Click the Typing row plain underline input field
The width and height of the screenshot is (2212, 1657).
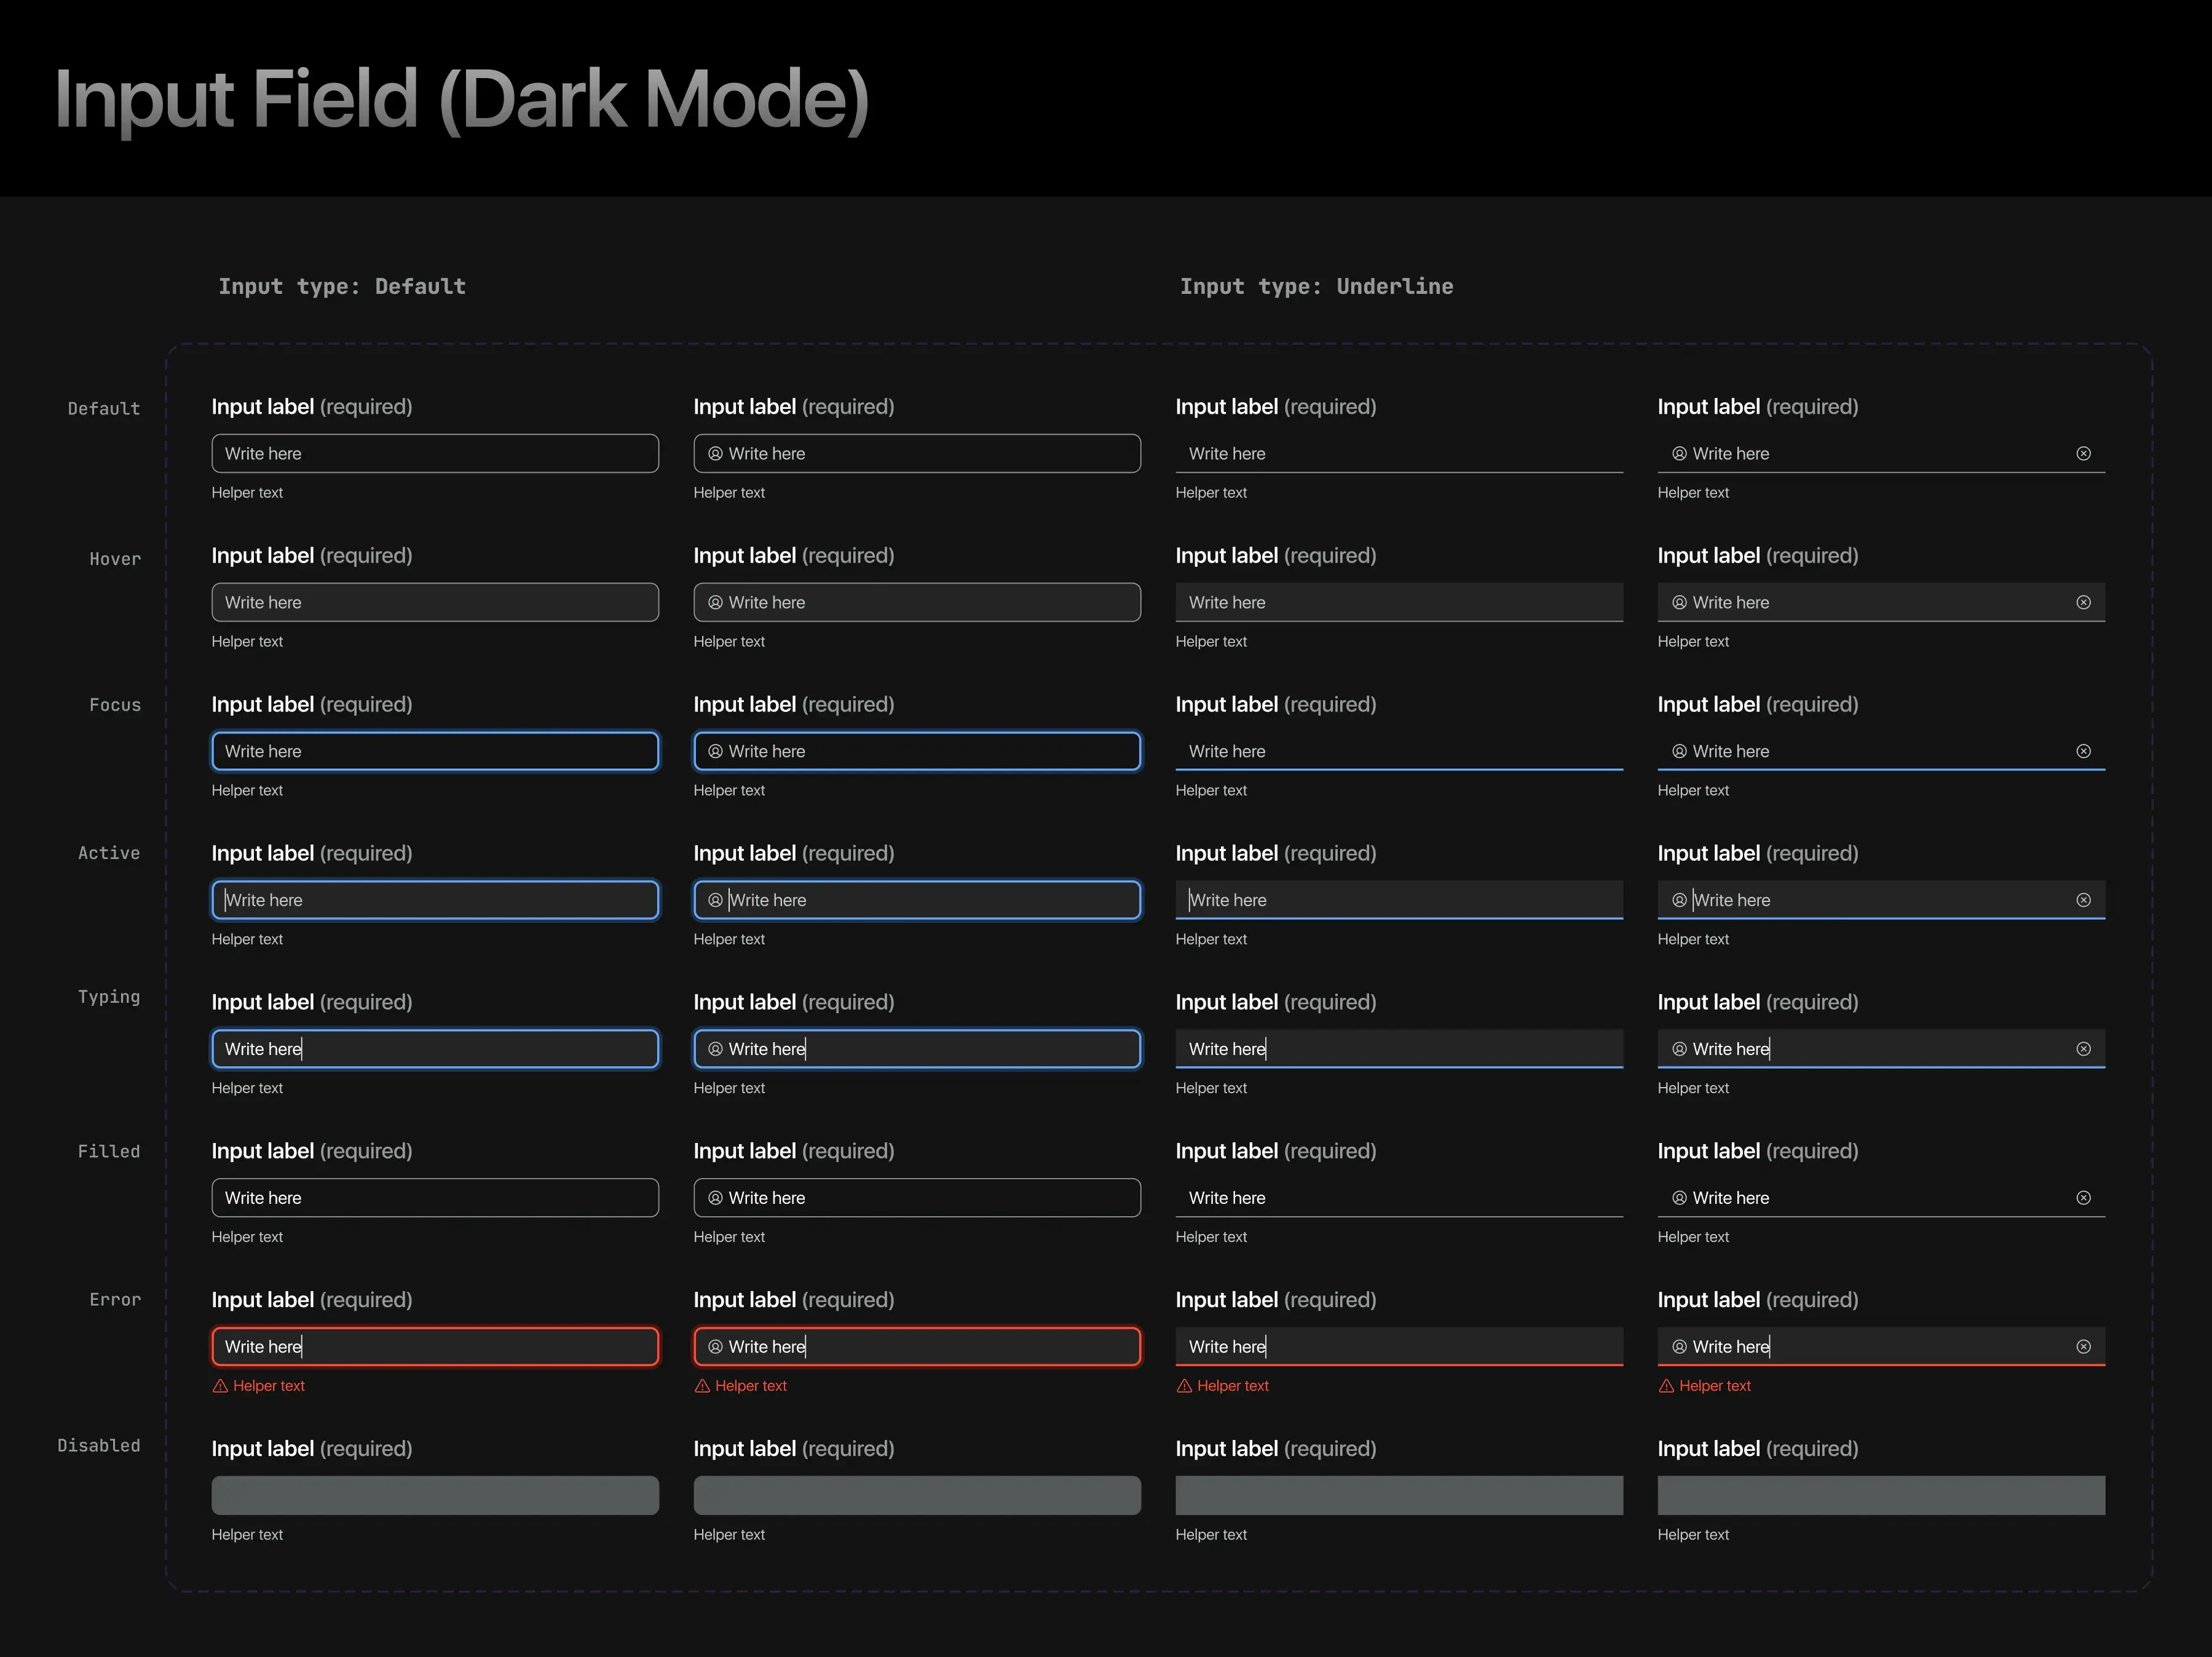pos(1399,1049)
